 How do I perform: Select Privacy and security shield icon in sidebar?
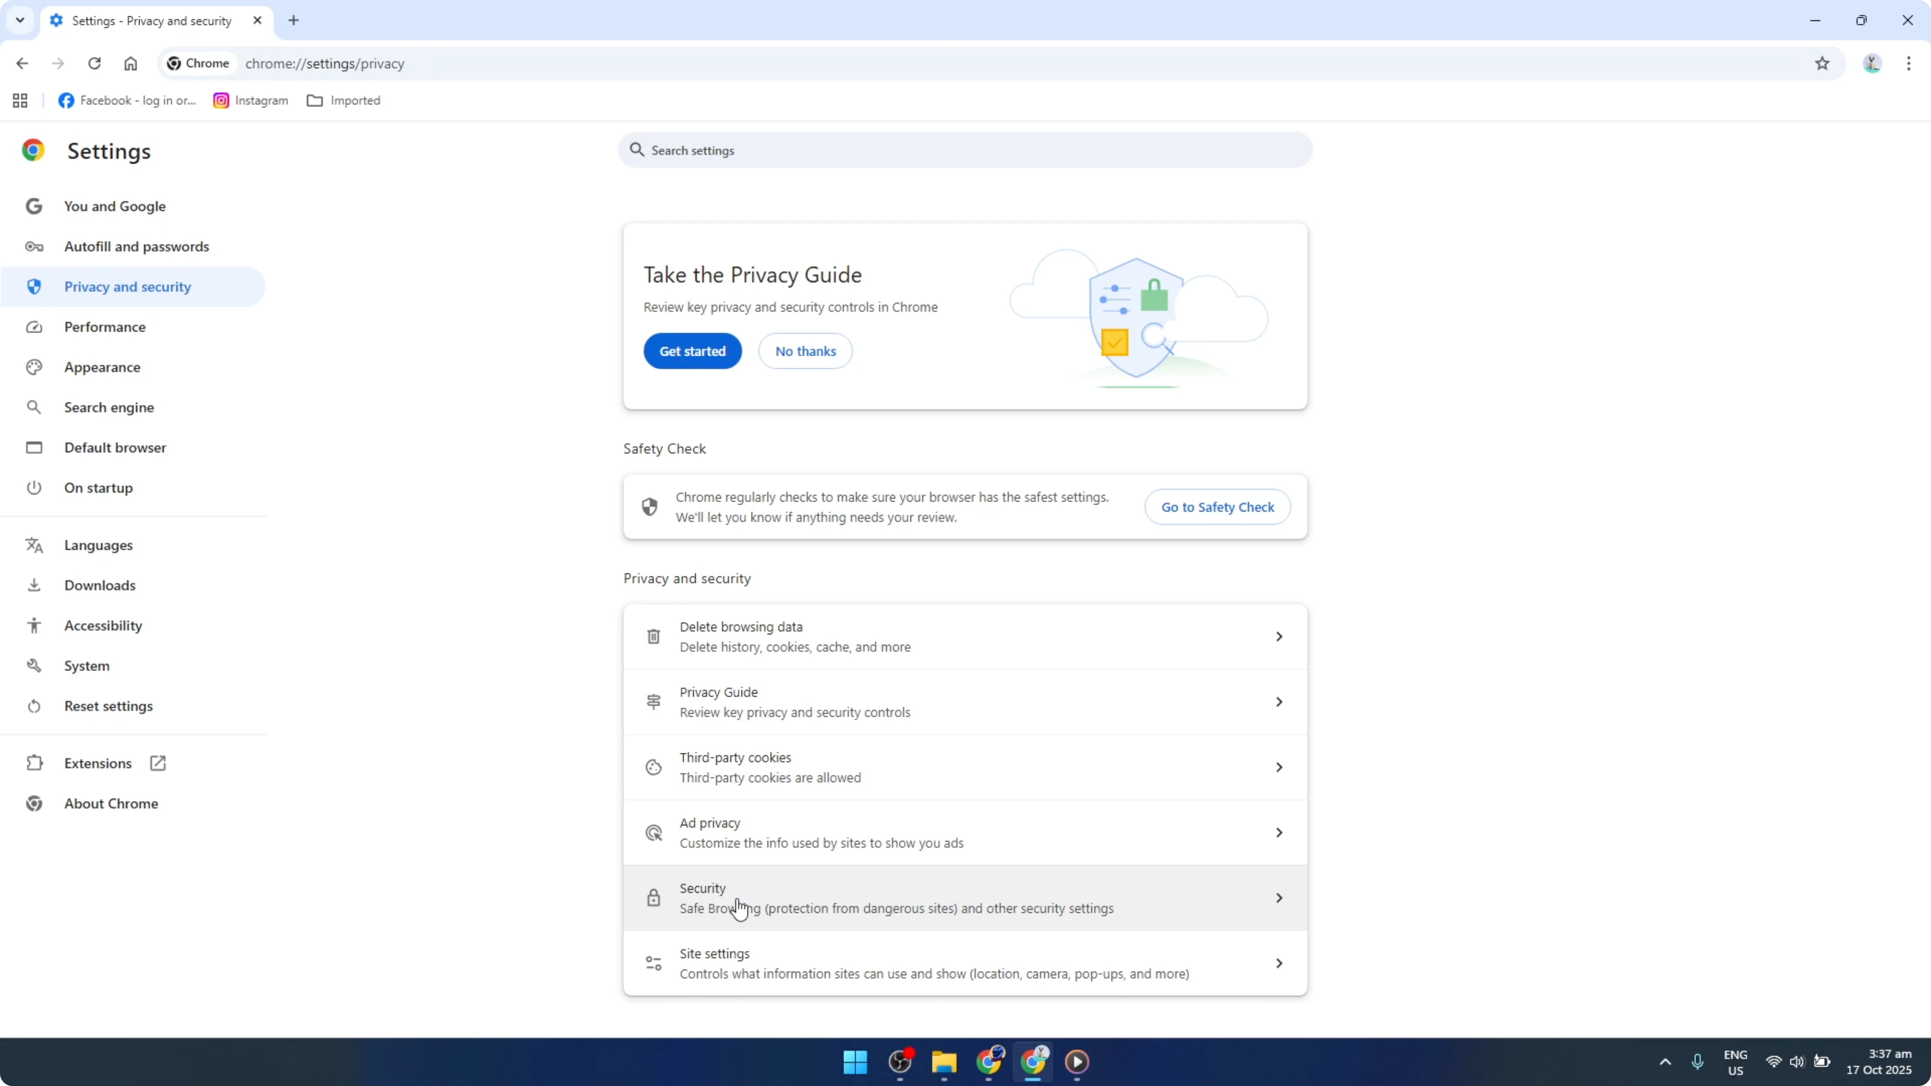pos(34,286)
